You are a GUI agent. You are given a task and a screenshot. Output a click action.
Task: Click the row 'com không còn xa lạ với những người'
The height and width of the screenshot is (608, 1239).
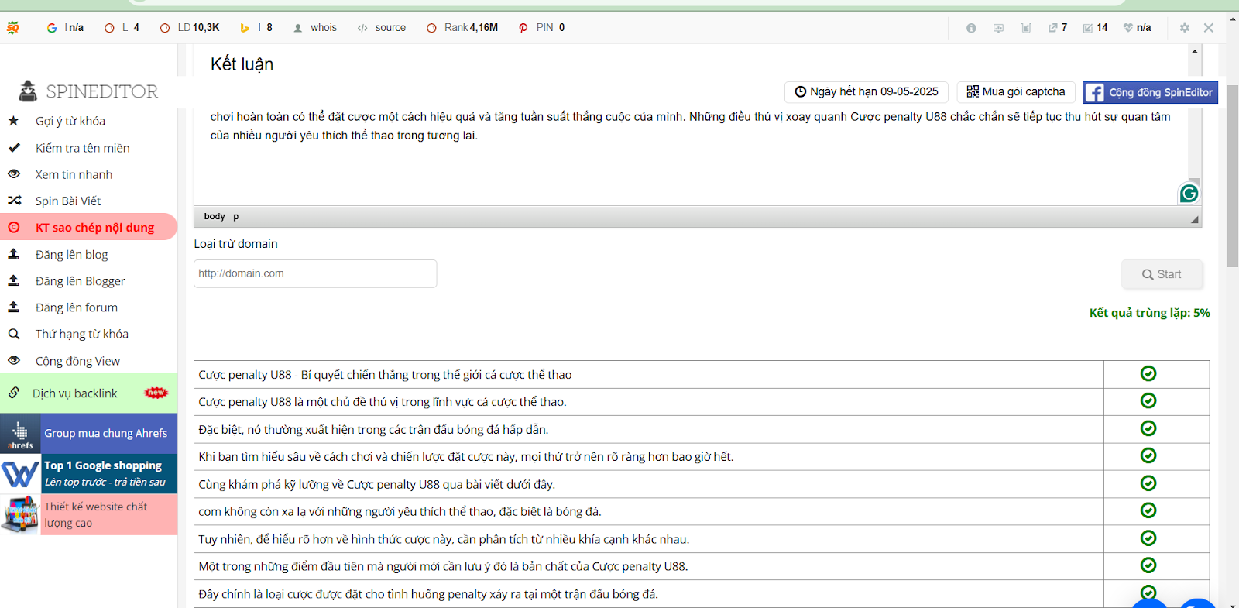point(702,511)
